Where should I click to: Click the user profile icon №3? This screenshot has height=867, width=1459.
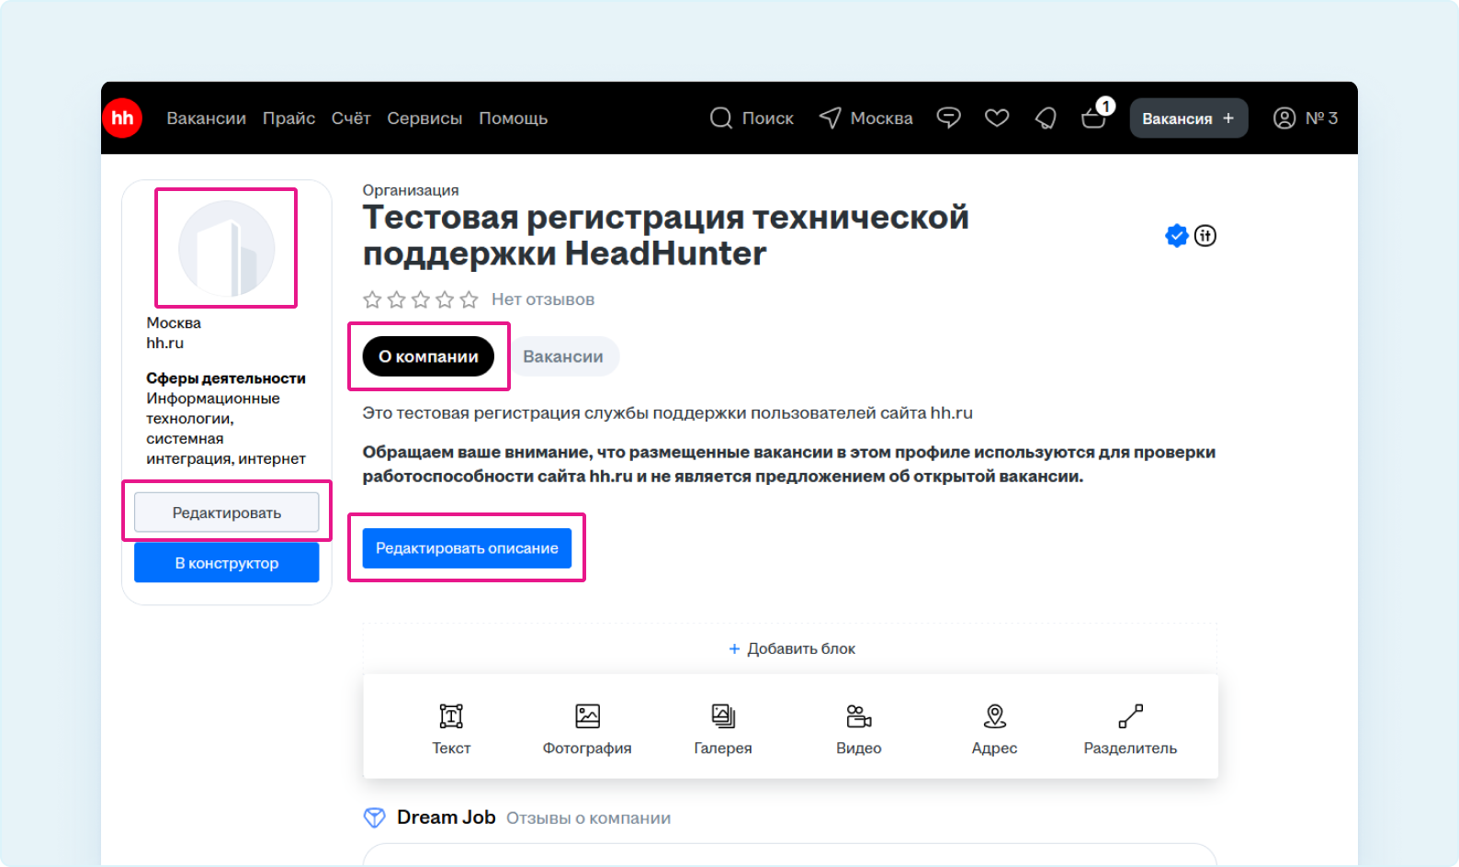click(x=1284, y=118)
